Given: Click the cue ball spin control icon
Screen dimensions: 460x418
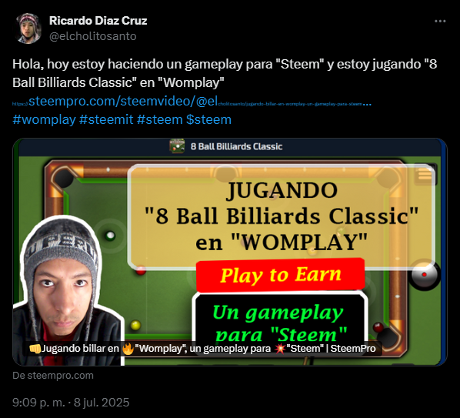Looking at the screenshot, I should [424, 275].
